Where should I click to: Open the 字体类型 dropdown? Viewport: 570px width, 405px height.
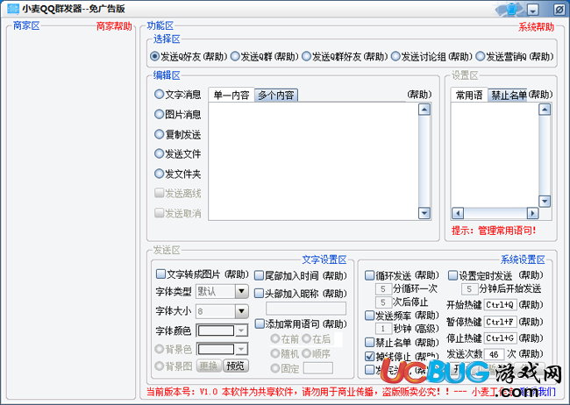coord(241,291)
